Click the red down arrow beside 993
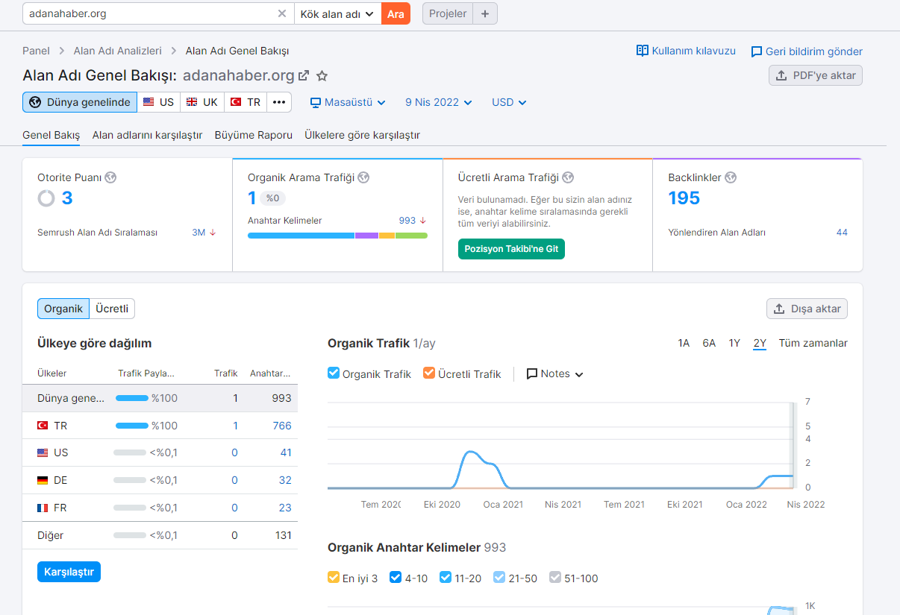This screenshot has height=615, width=900. pos(423,221)
